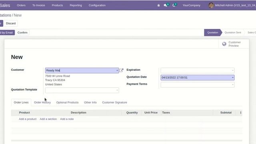Screen dimensions: 256x144
Task: Open the To Invoice menu
Action: (x=38, y=5)
